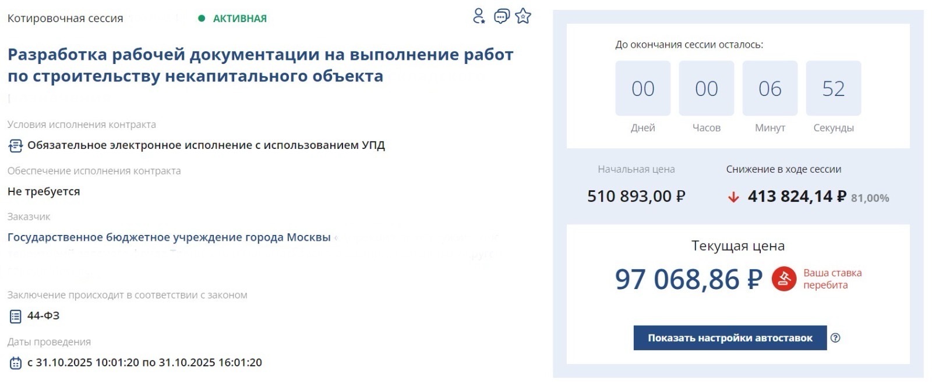Click the red price decrease arrow

[733, 198]
